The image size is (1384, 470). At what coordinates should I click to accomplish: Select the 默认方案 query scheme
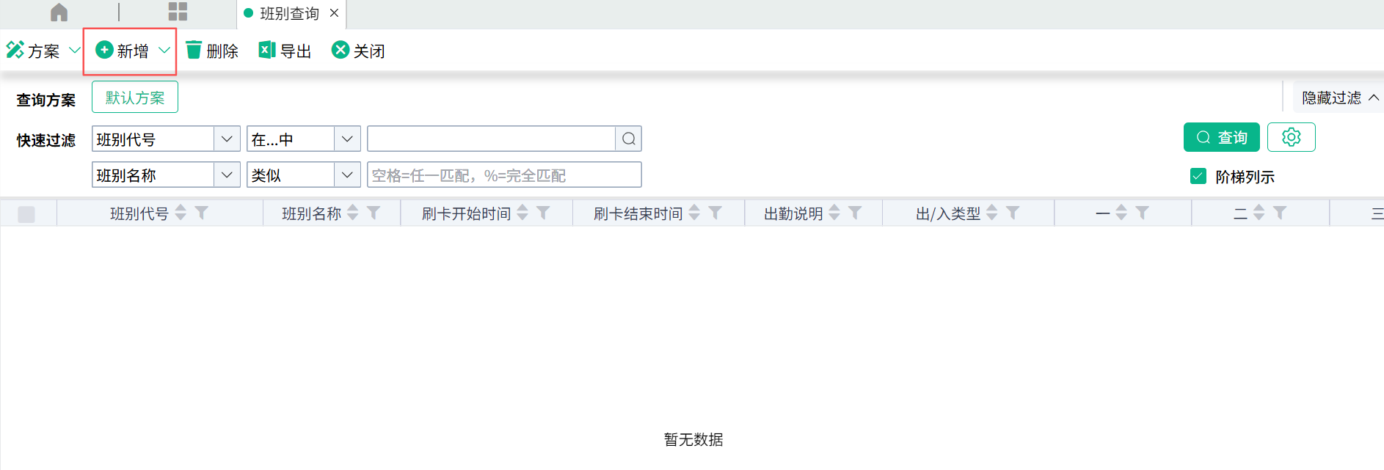pyautogui.click(x=135, y=98)
